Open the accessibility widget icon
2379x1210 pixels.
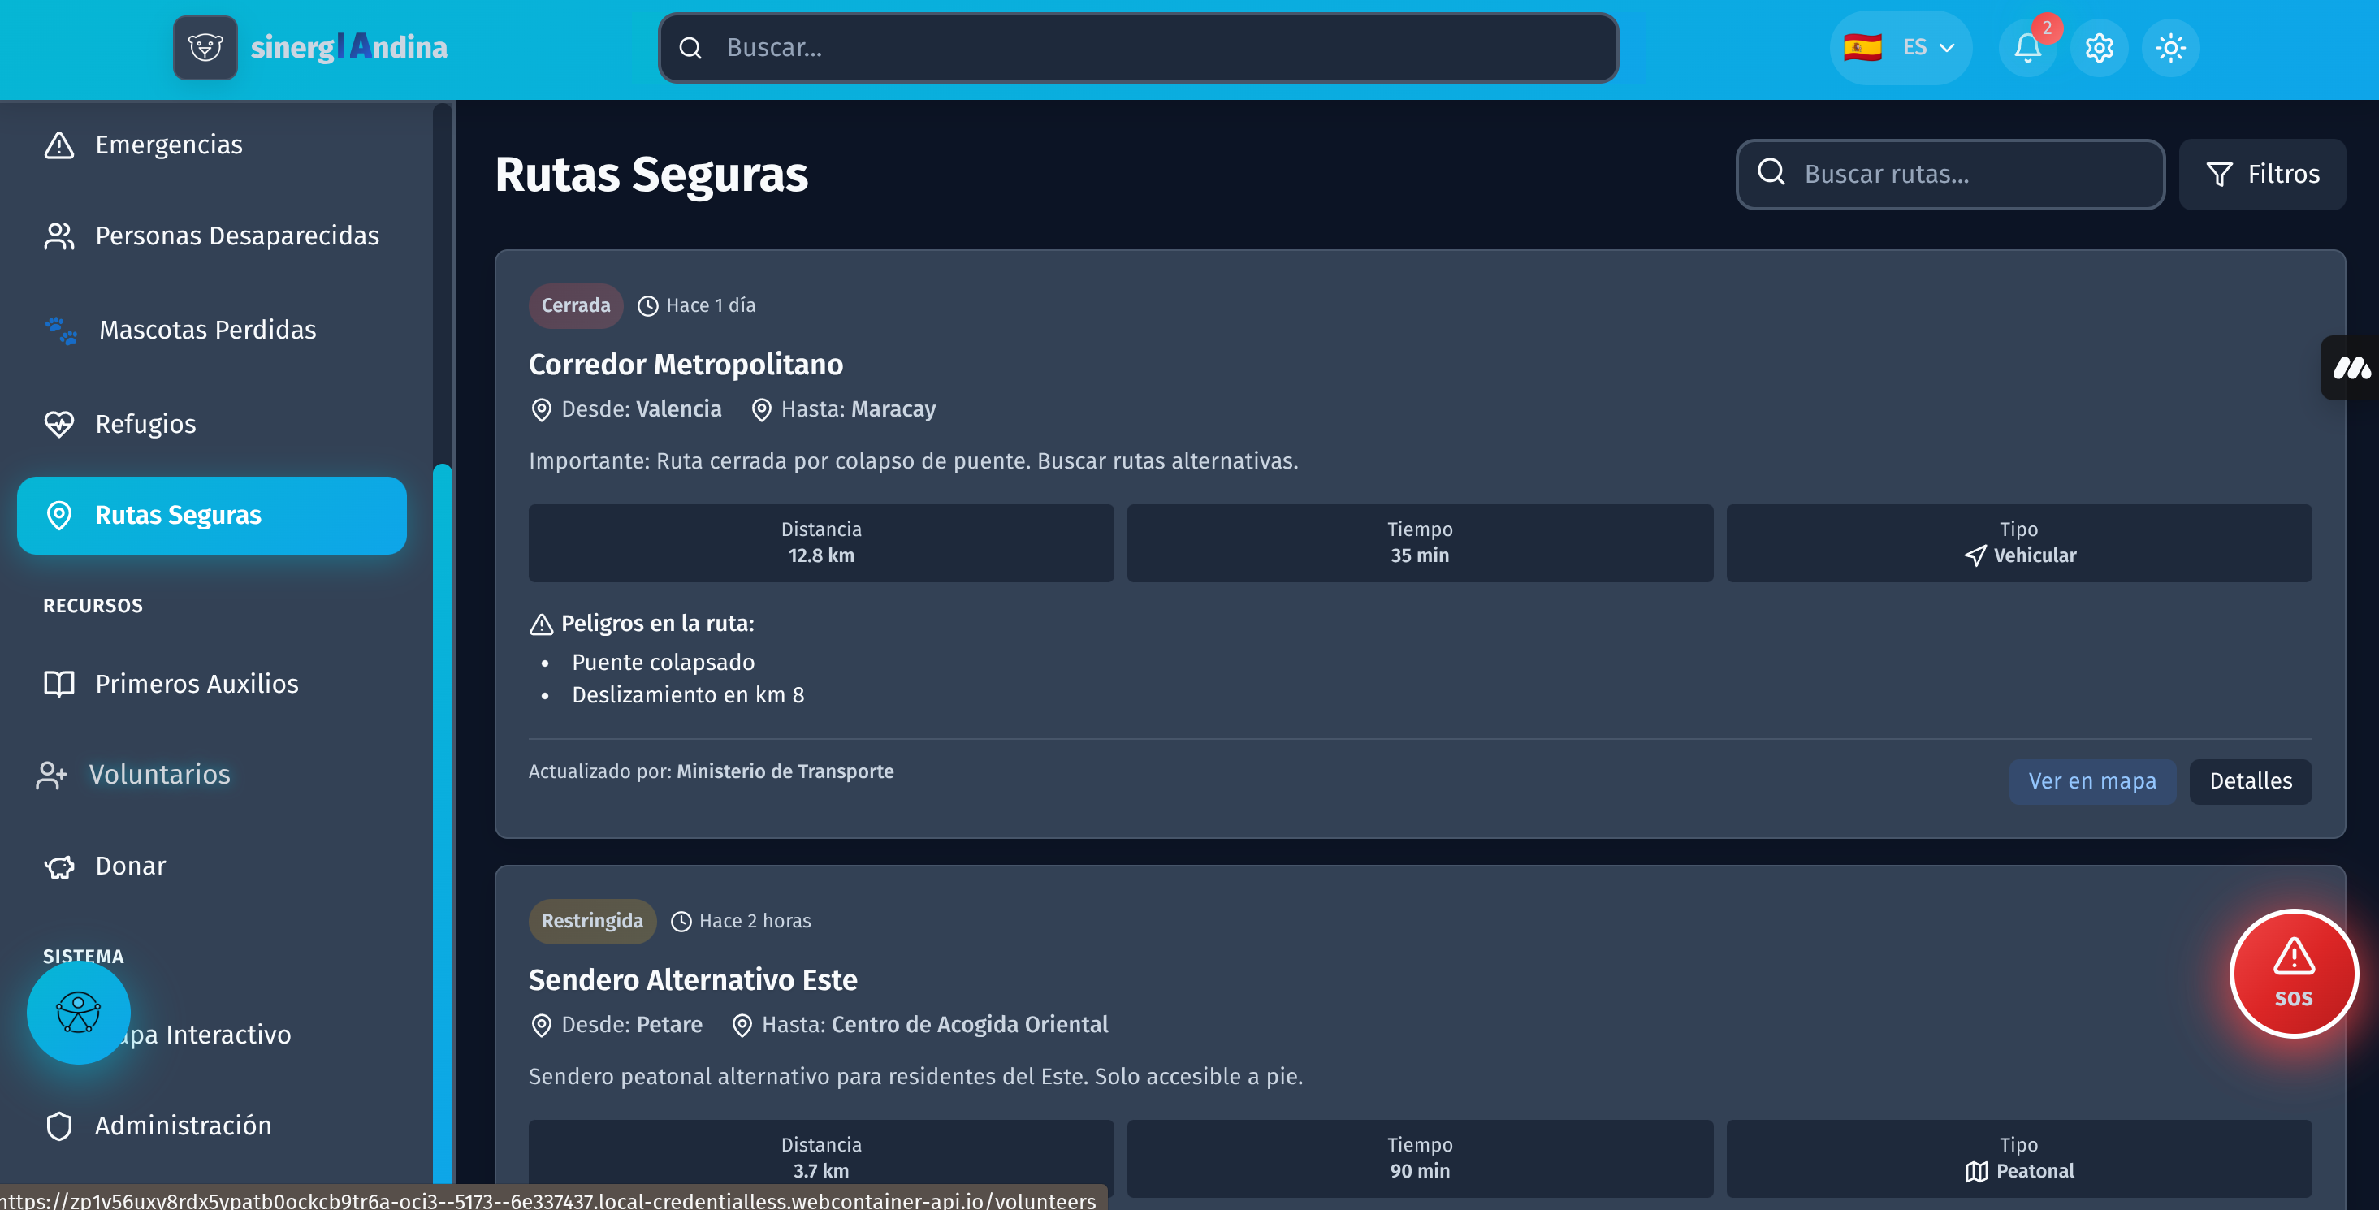[79, 1013]
